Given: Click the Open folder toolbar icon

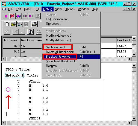Looking at the screenshot, I should (x=13, y=24).
